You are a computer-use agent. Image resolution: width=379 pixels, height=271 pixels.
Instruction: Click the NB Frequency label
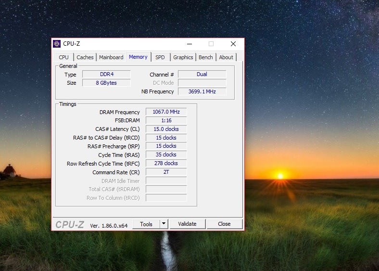tap(158, 91)
